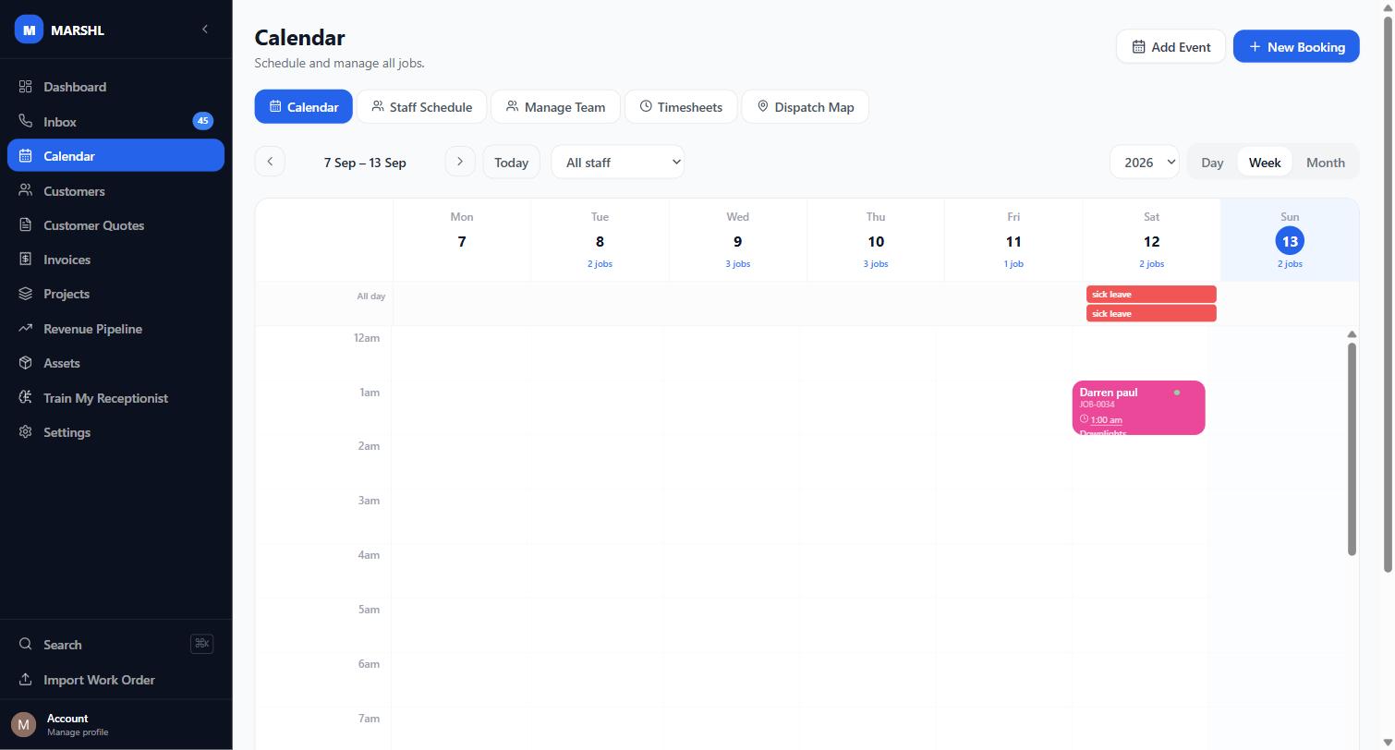Open the 3 jobs link for Thu 10
Screen dimensions: 1395x750
tap(876, 264)
